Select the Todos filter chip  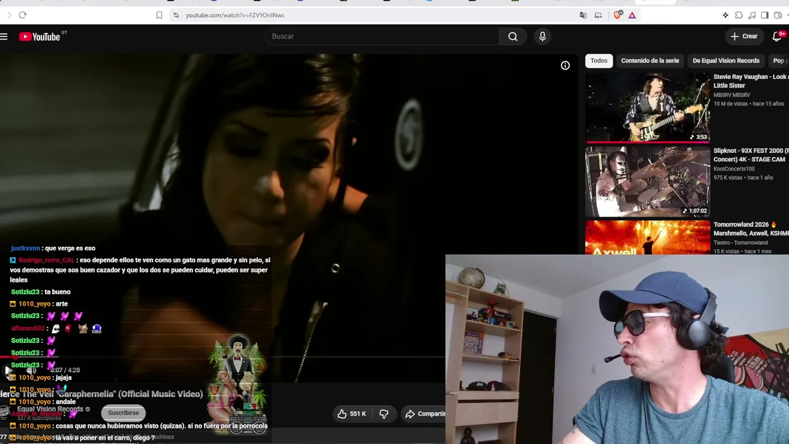click(x=599, y=60)
